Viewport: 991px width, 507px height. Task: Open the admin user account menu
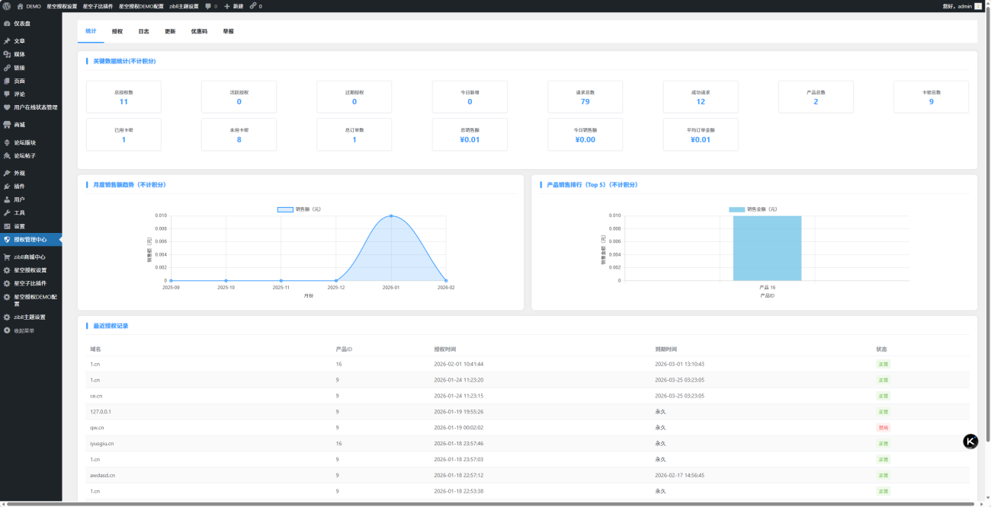[962, 6]
